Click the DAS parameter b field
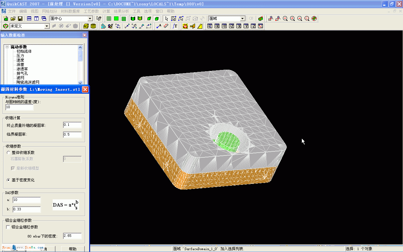Viewport: 403px width, 252px height. coord(26,209)
